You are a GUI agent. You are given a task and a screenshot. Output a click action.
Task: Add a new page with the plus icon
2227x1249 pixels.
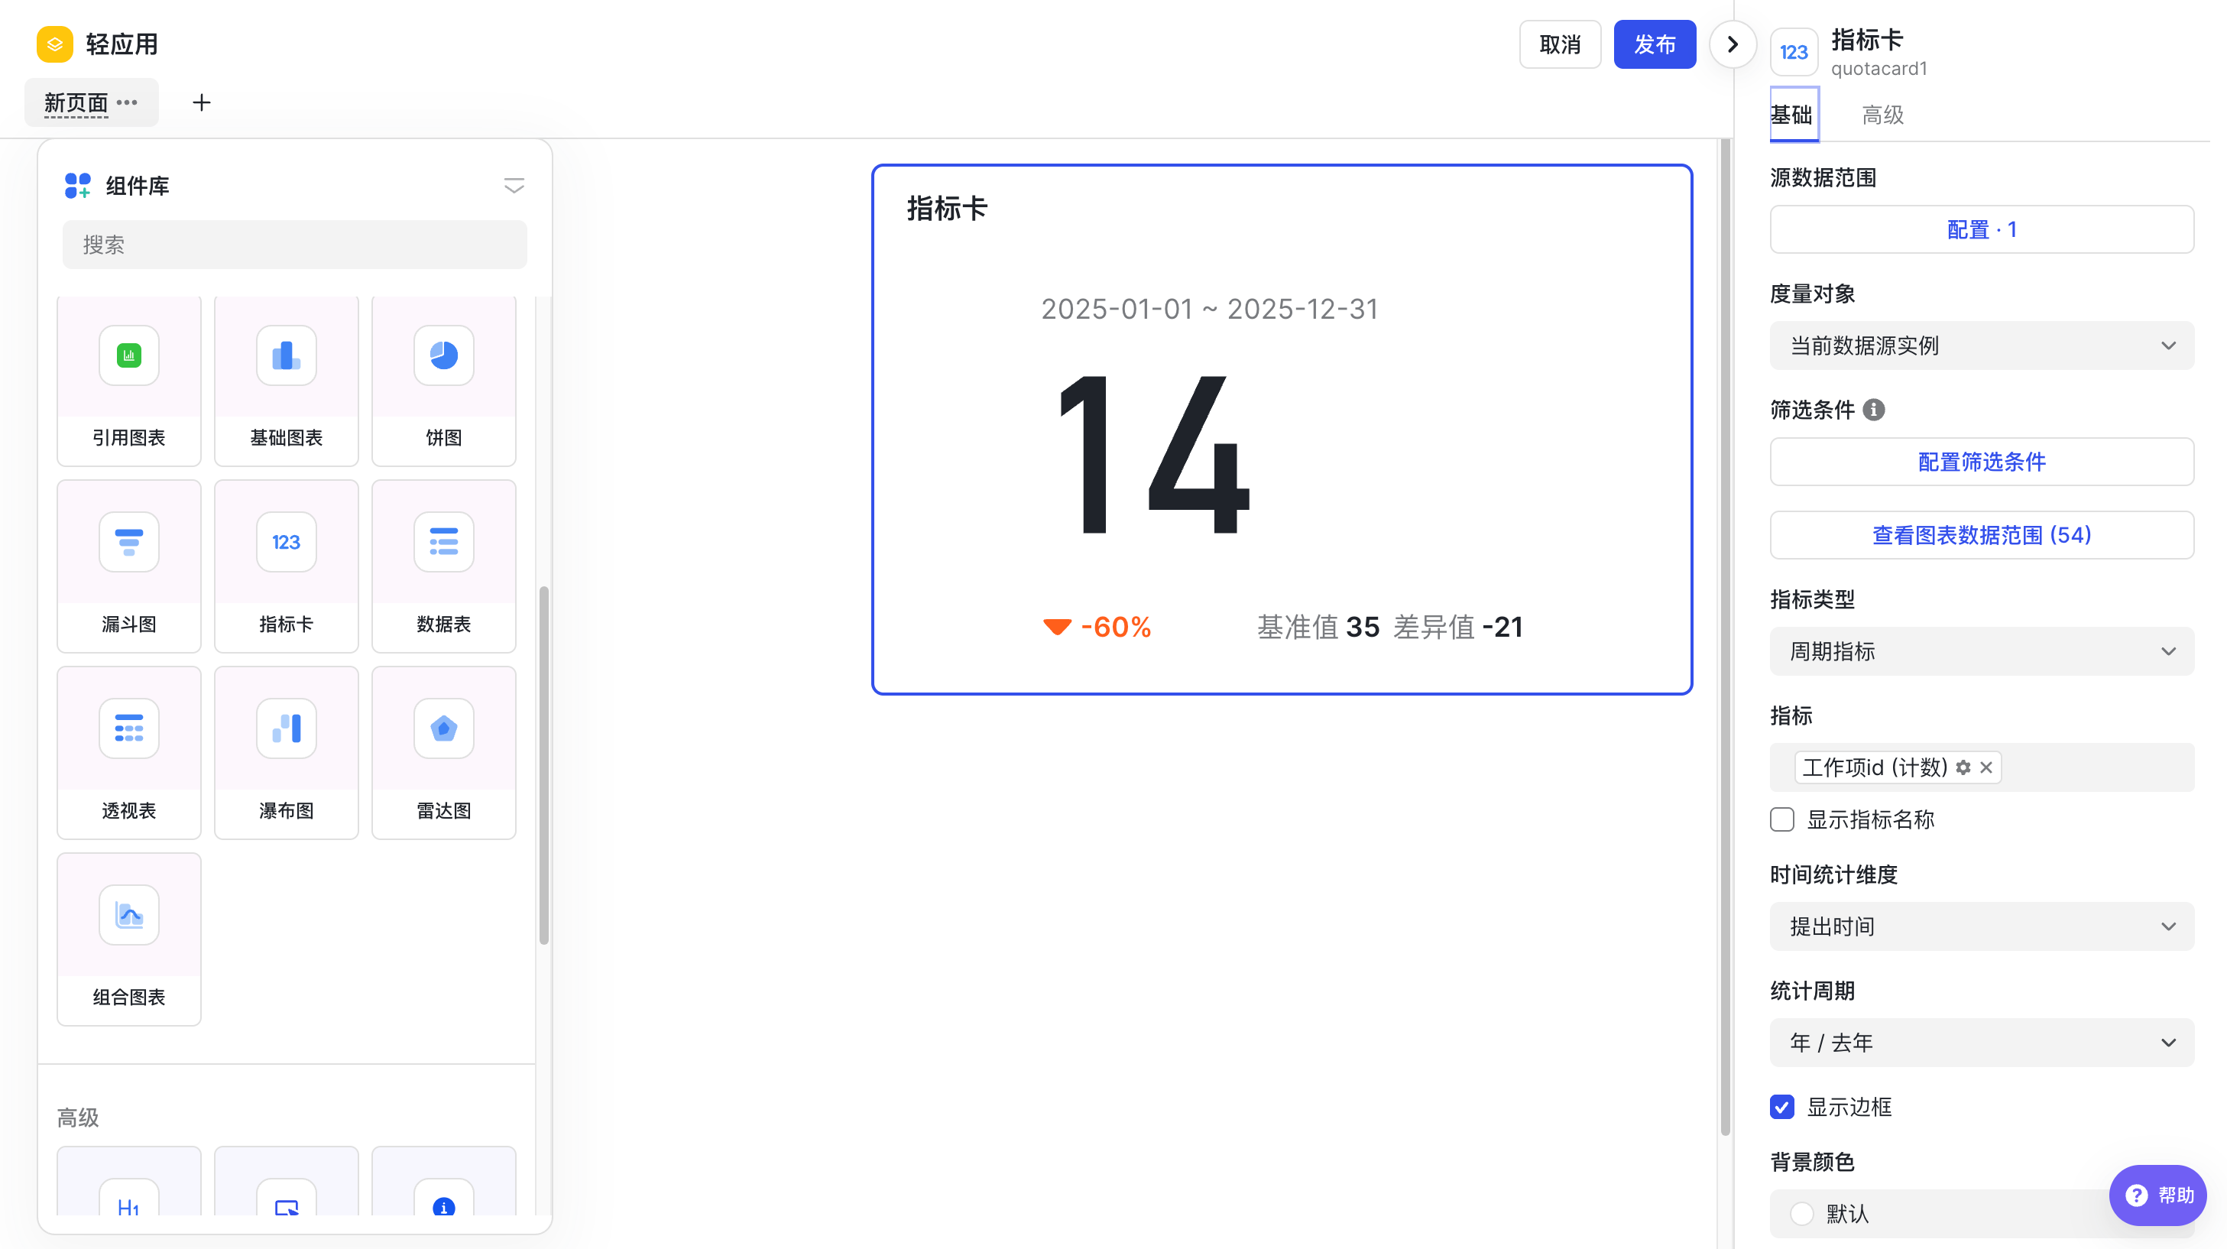tap(202, 103)
